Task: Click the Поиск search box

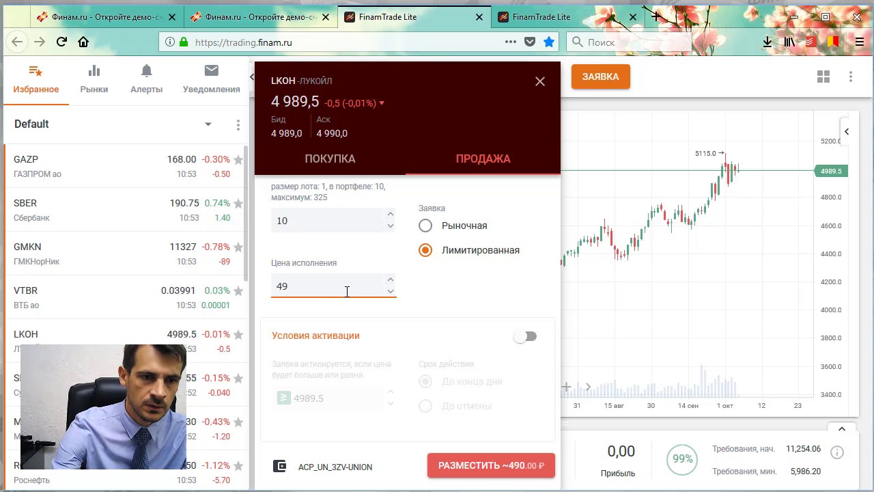Action: click(x=630, y=42)
